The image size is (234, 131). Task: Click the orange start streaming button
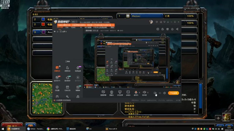(174, 93)
